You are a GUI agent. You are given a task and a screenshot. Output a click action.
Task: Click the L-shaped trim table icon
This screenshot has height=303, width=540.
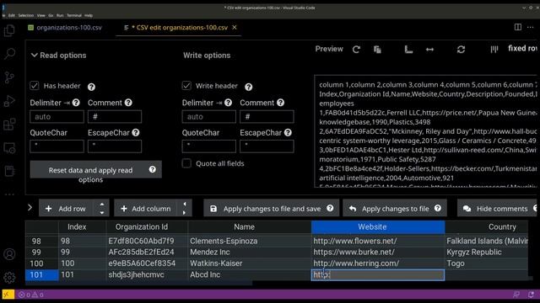pos(408,50)
